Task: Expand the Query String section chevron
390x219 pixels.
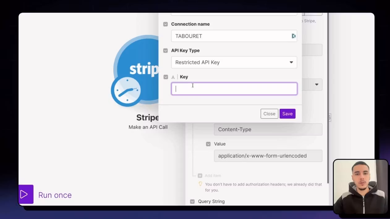Action: [192, 201]
